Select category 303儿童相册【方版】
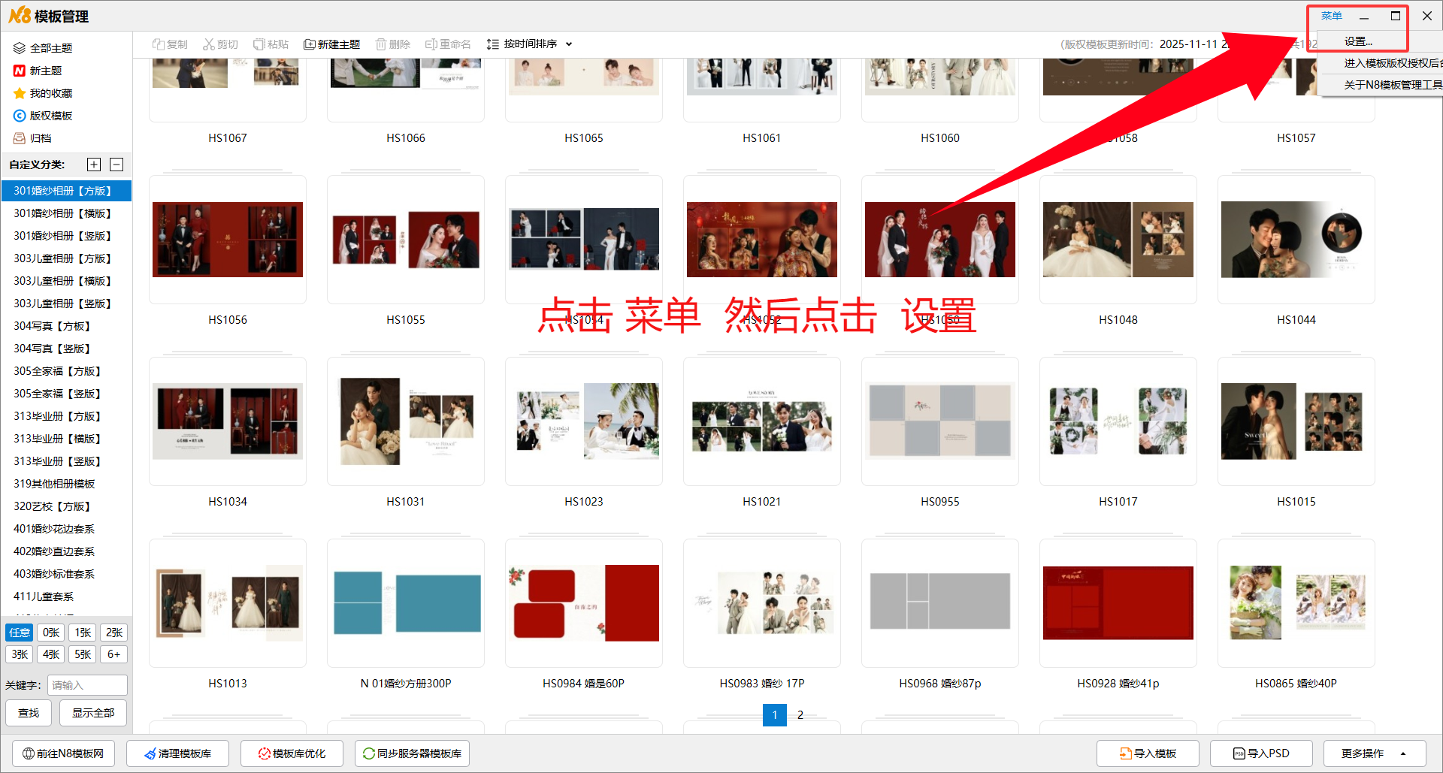 point(66,258)
